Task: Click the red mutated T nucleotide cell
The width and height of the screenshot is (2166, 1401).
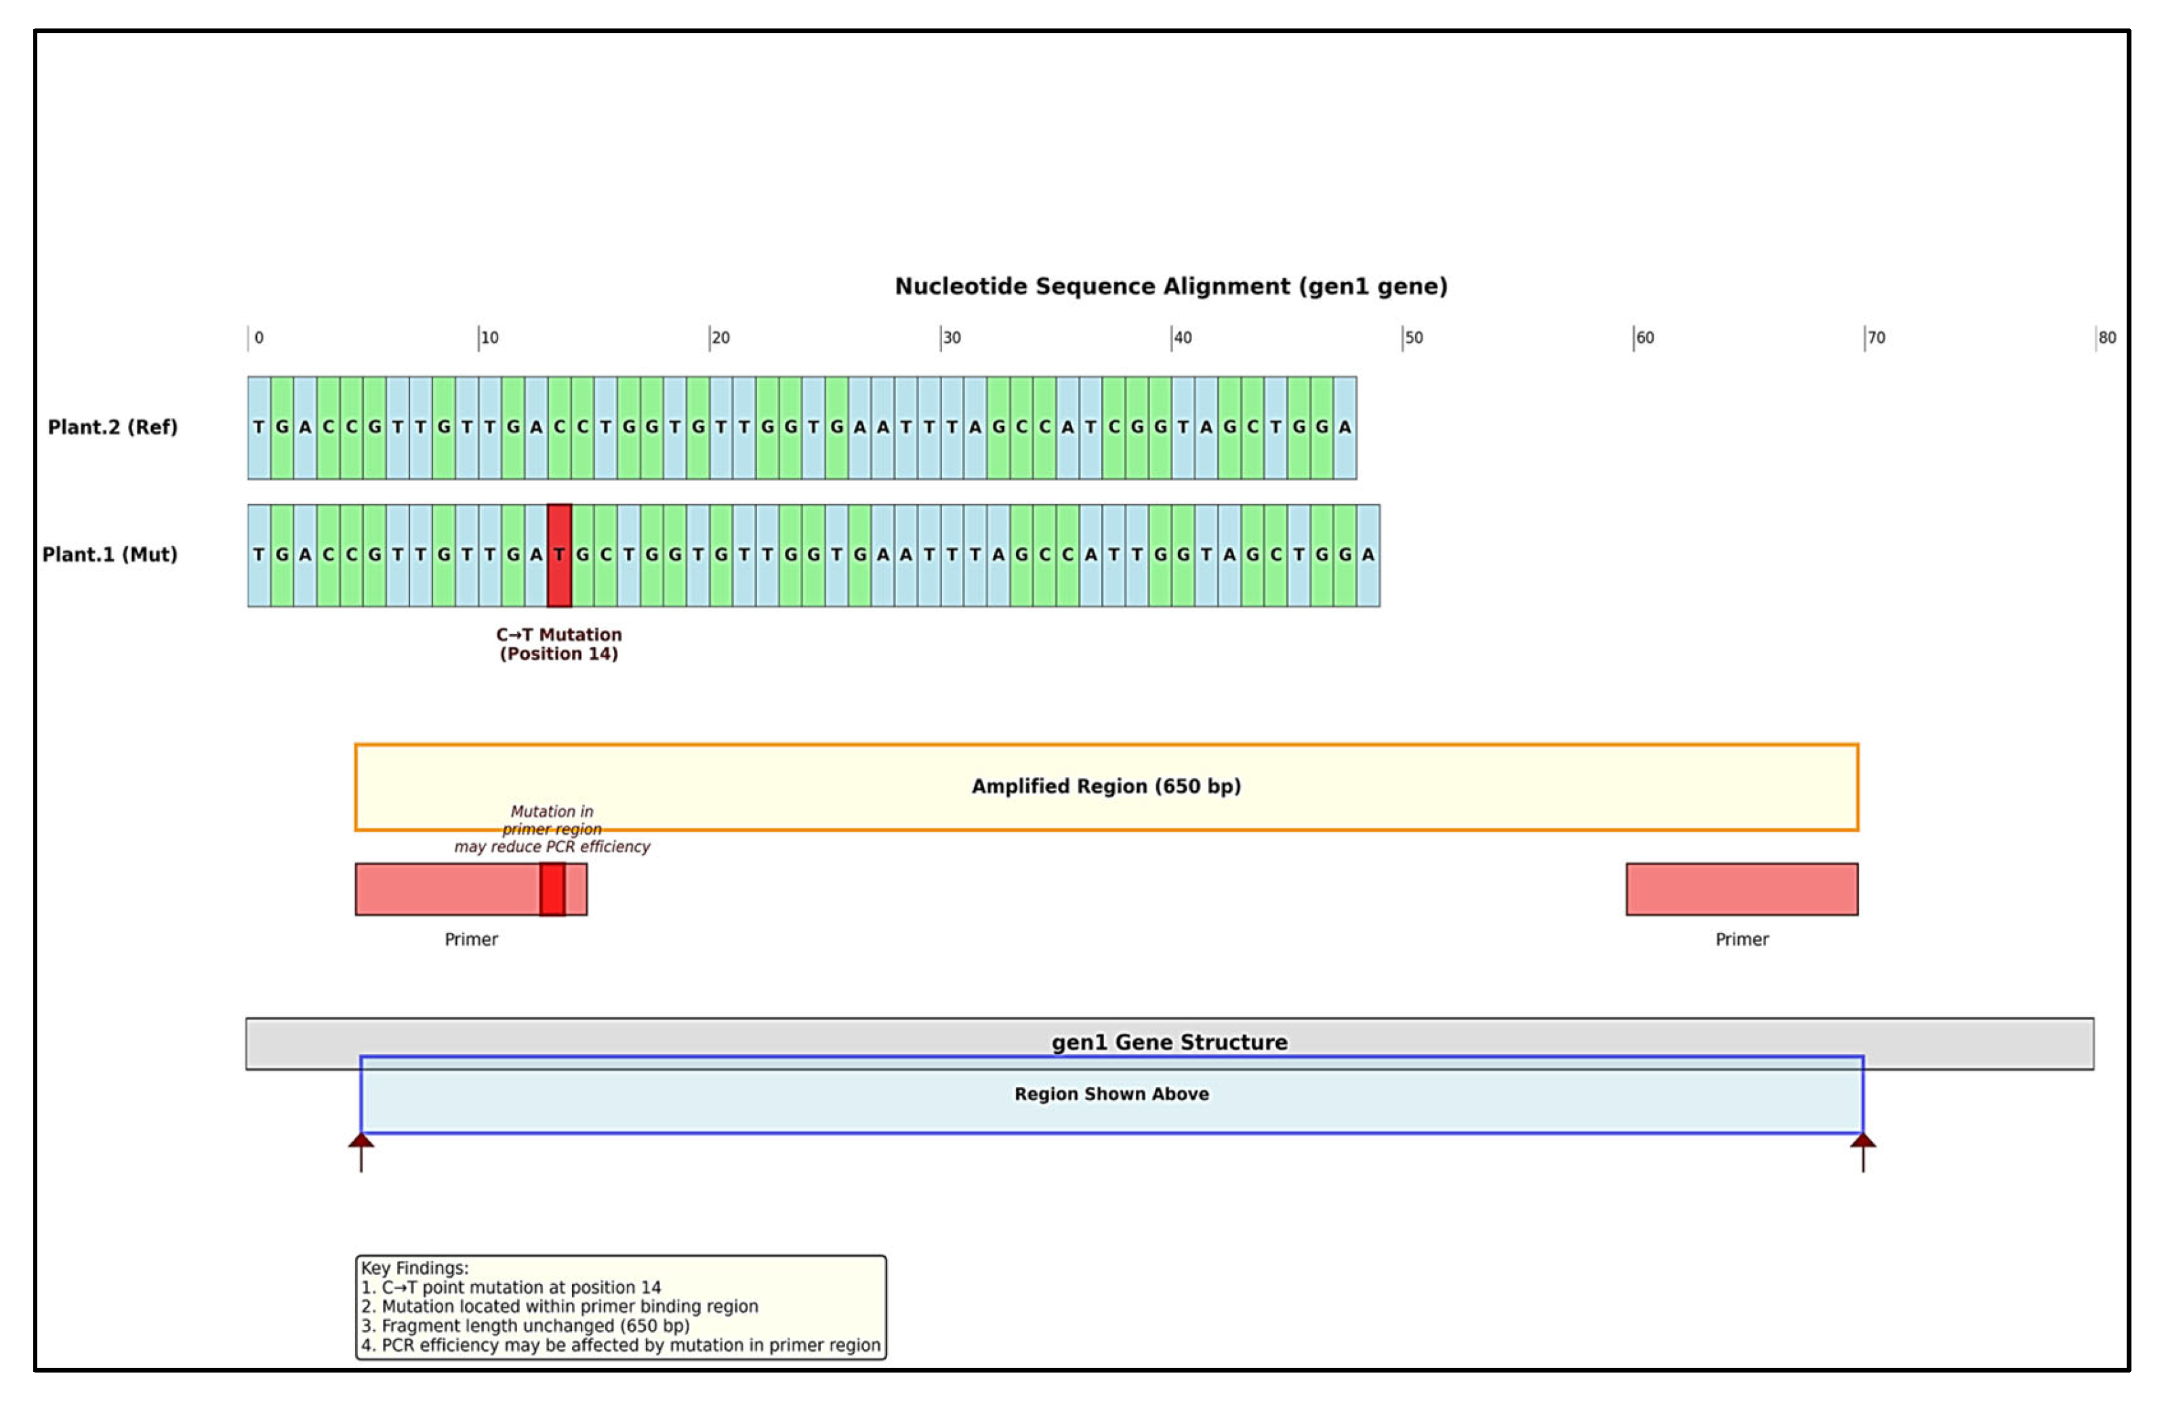Action: [x=559, y=555]
